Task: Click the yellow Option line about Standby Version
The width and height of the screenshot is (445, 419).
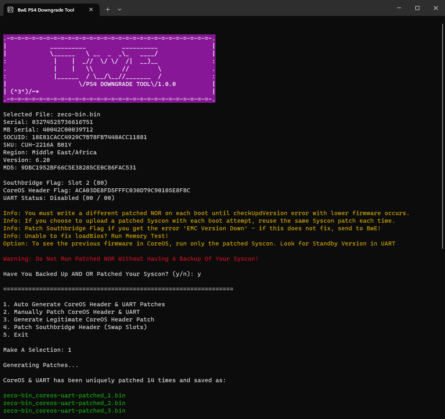Action: coord(199,243)
